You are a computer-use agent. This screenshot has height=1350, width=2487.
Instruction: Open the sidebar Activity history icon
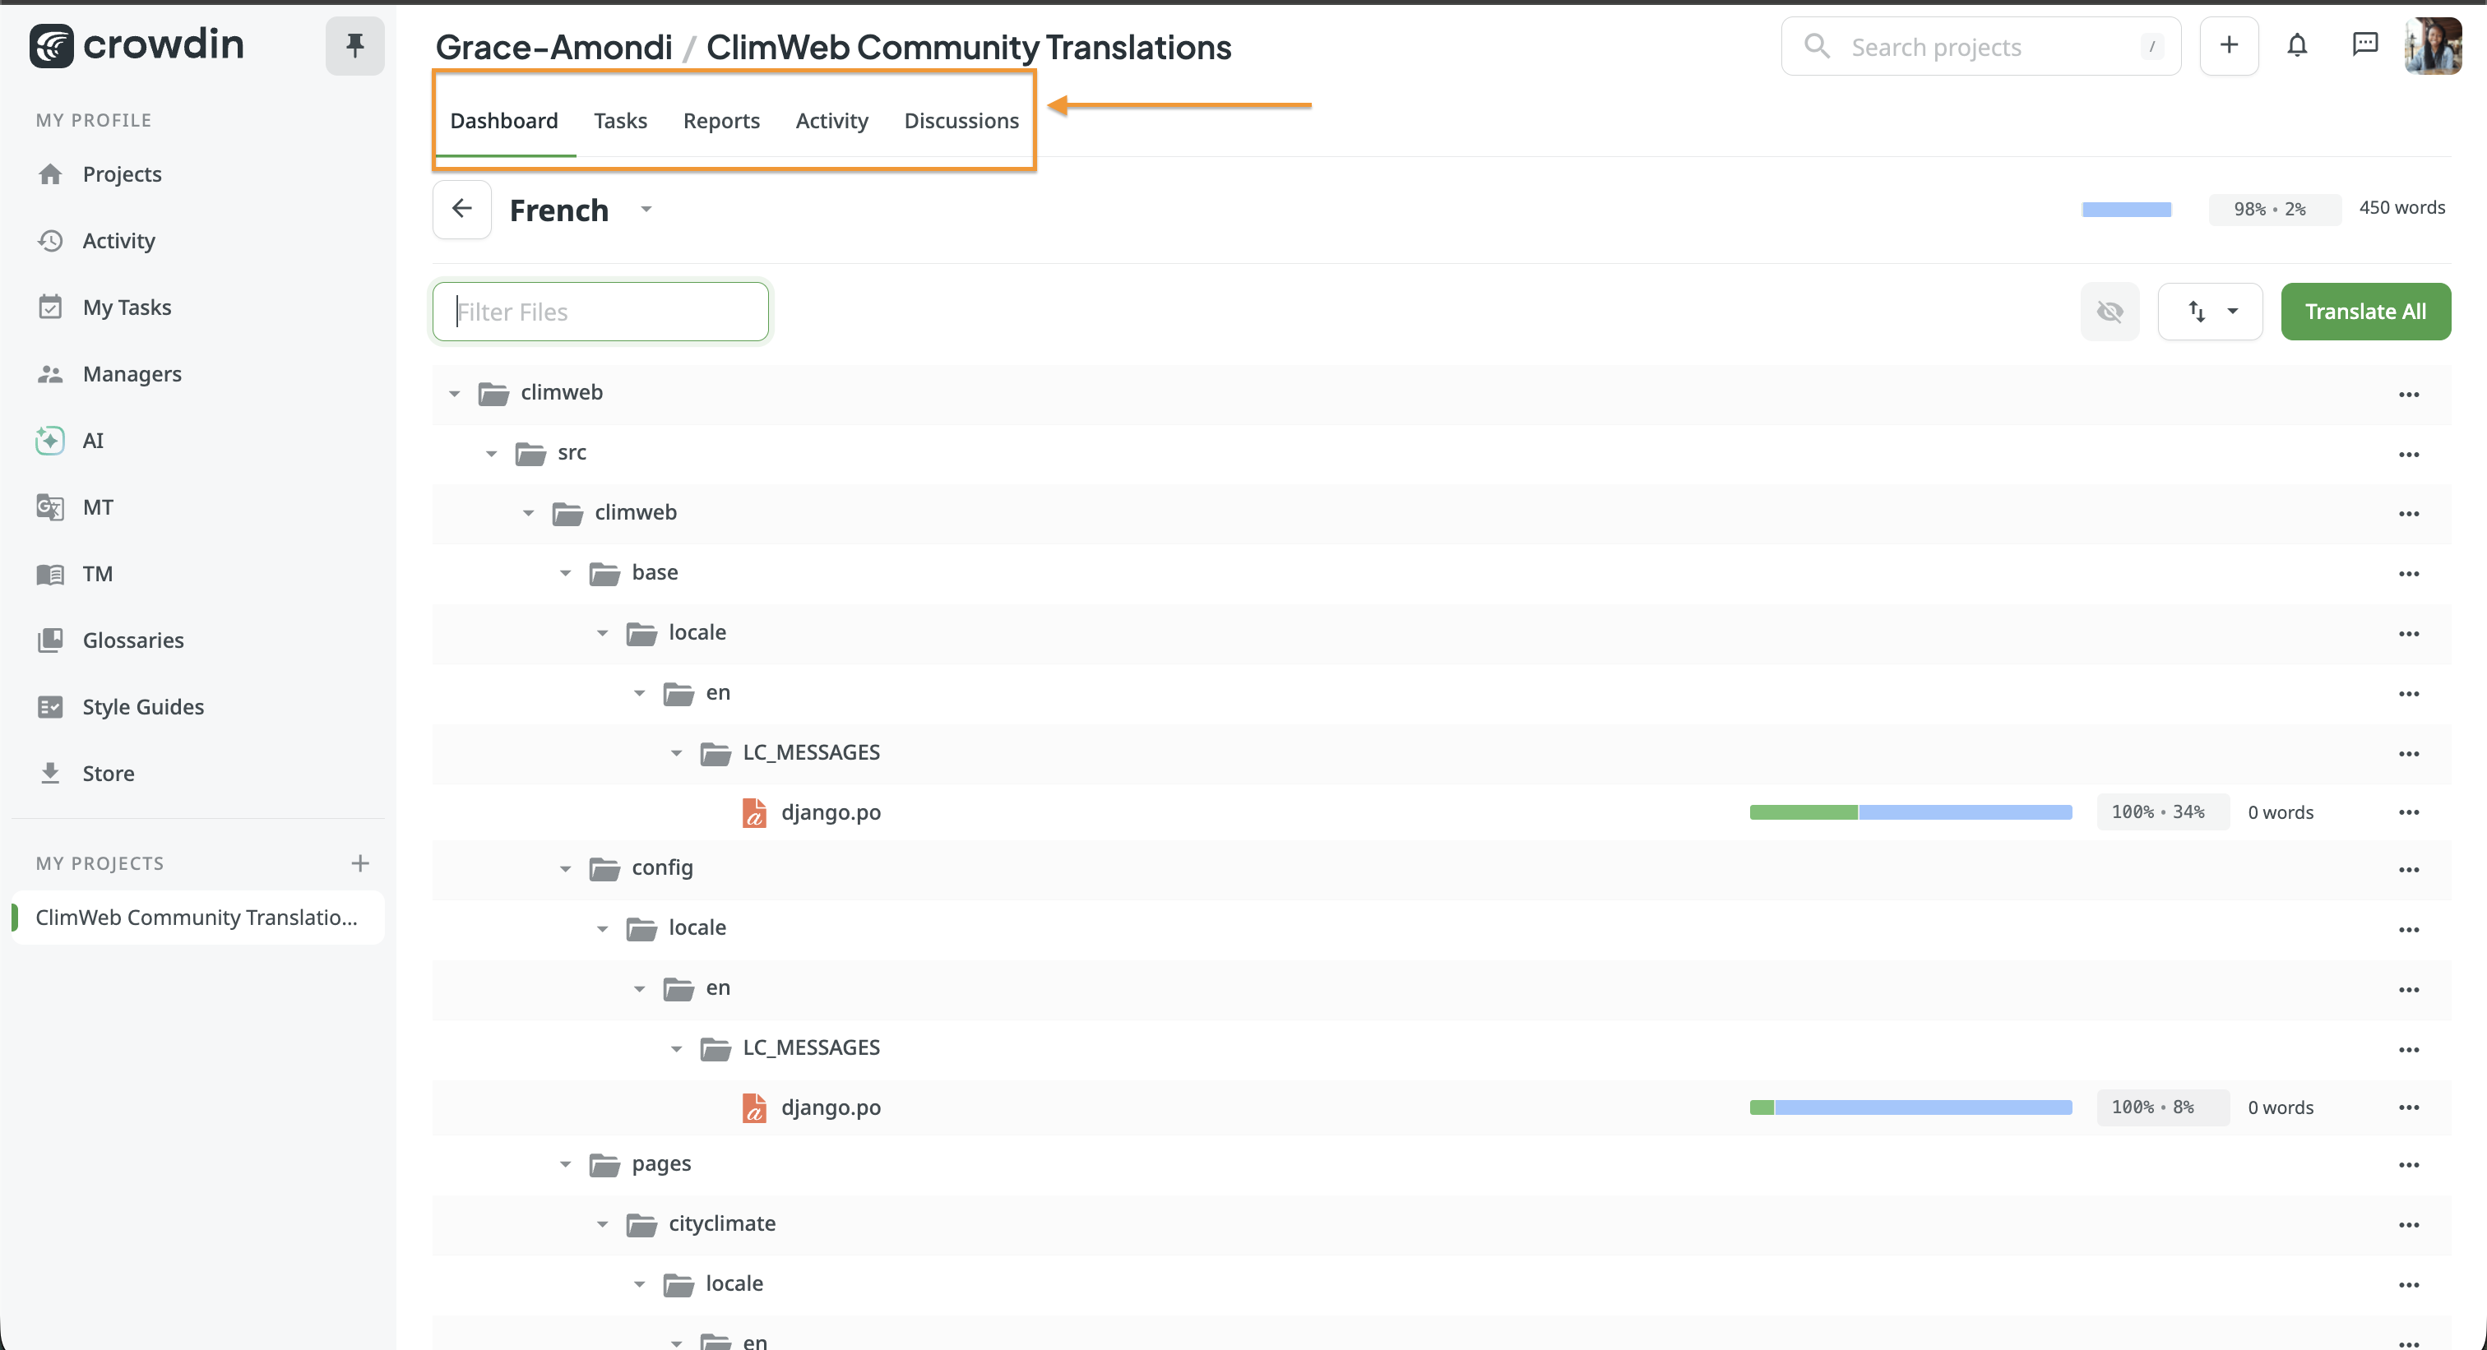pos(50,240)
